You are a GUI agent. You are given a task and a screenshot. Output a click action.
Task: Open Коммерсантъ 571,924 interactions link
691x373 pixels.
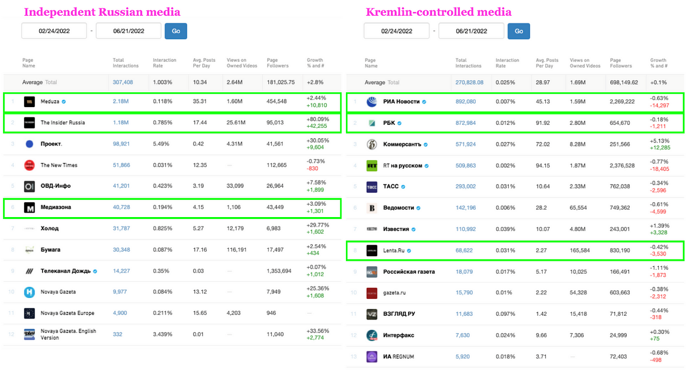[x=465, y=145]
